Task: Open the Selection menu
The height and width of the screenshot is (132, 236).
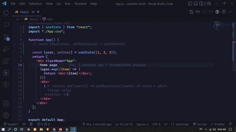Action: [35, 4]
